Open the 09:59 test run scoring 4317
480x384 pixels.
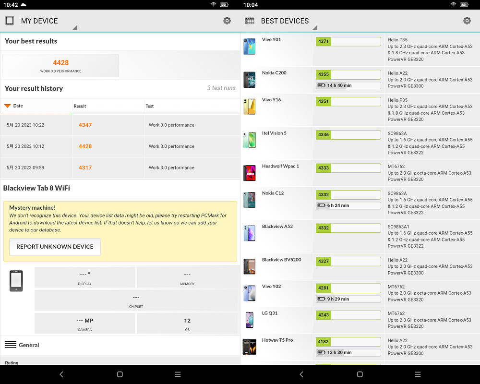tap(120, 168)
